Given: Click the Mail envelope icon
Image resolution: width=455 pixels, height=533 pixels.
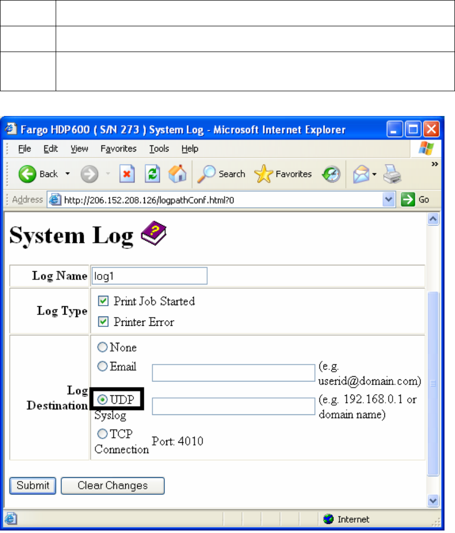Looking at the screenshot, I should (x=361, y=174).
